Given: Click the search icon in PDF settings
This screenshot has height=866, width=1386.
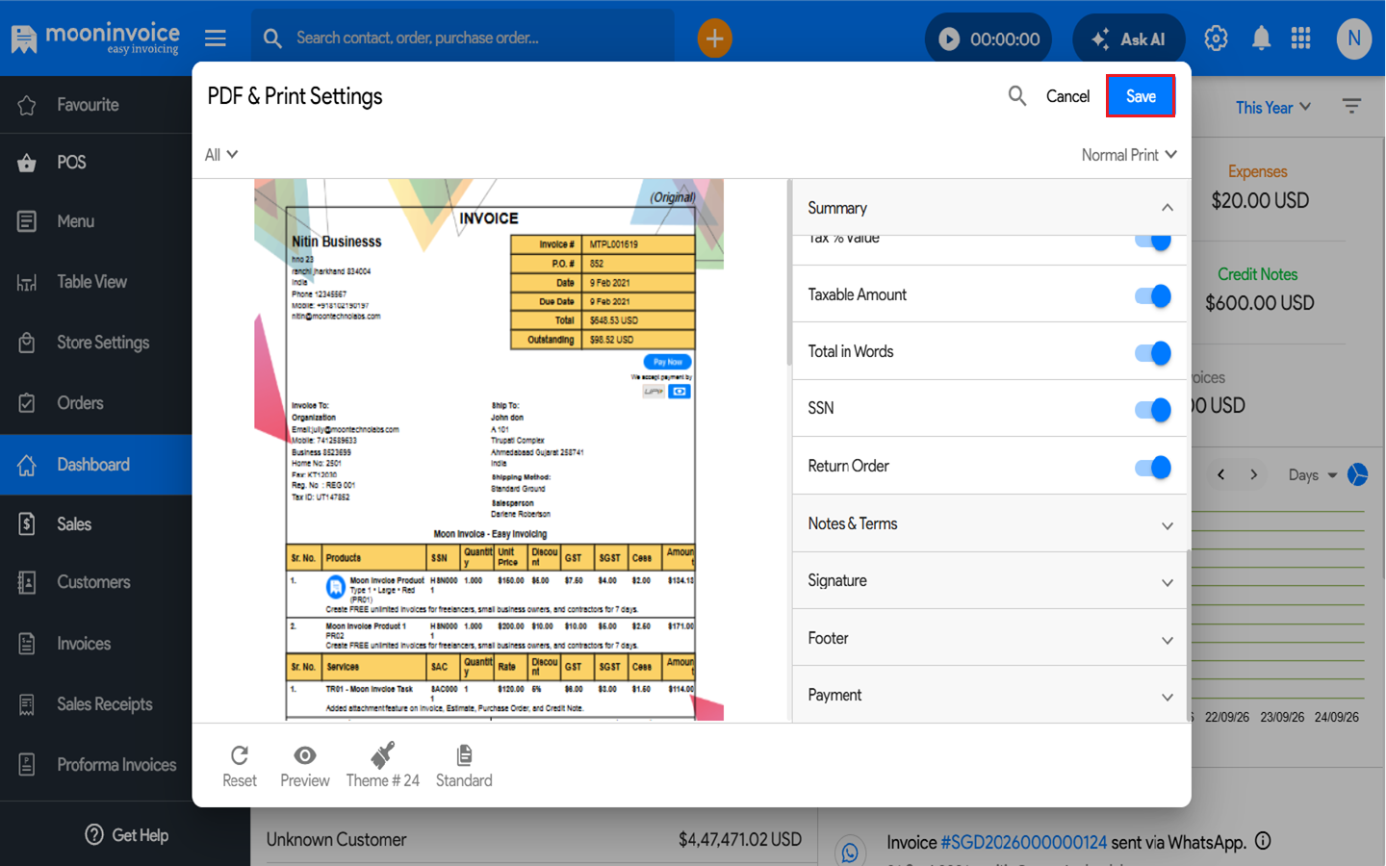Looking at the screenshot, I should point(1017,95).
